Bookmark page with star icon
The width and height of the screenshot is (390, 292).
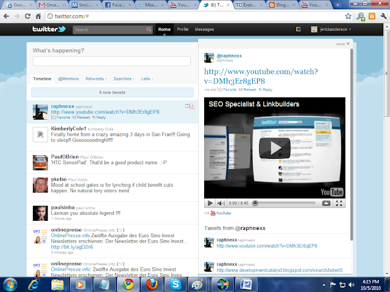click(348, 16)
